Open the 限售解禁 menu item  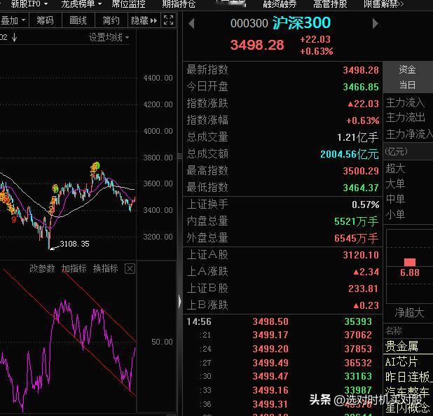coord(383,4)
